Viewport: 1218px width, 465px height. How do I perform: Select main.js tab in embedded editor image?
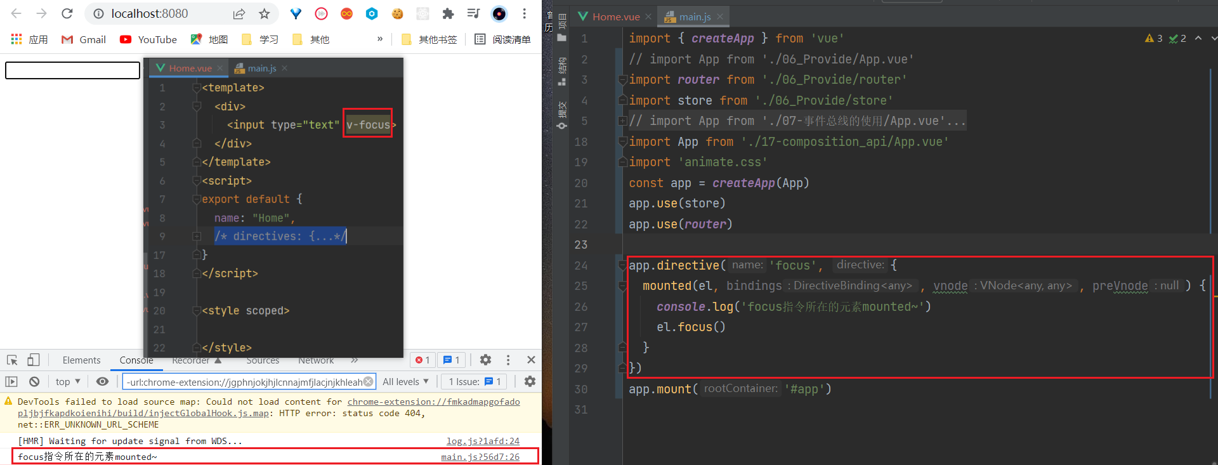pos(261,68)
